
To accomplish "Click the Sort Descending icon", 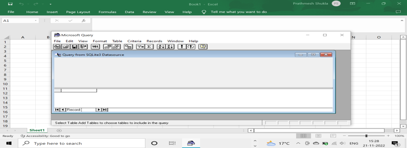I will (x=170, y=47).
